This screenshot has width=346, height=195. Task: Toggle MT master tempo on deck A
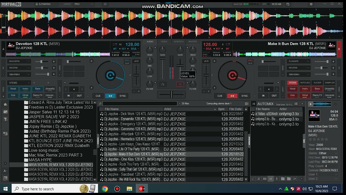point(115,49)
